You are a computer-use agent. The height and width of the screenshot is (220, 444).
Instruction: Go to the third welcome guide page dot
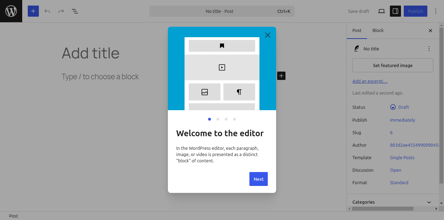click(226, 119)
